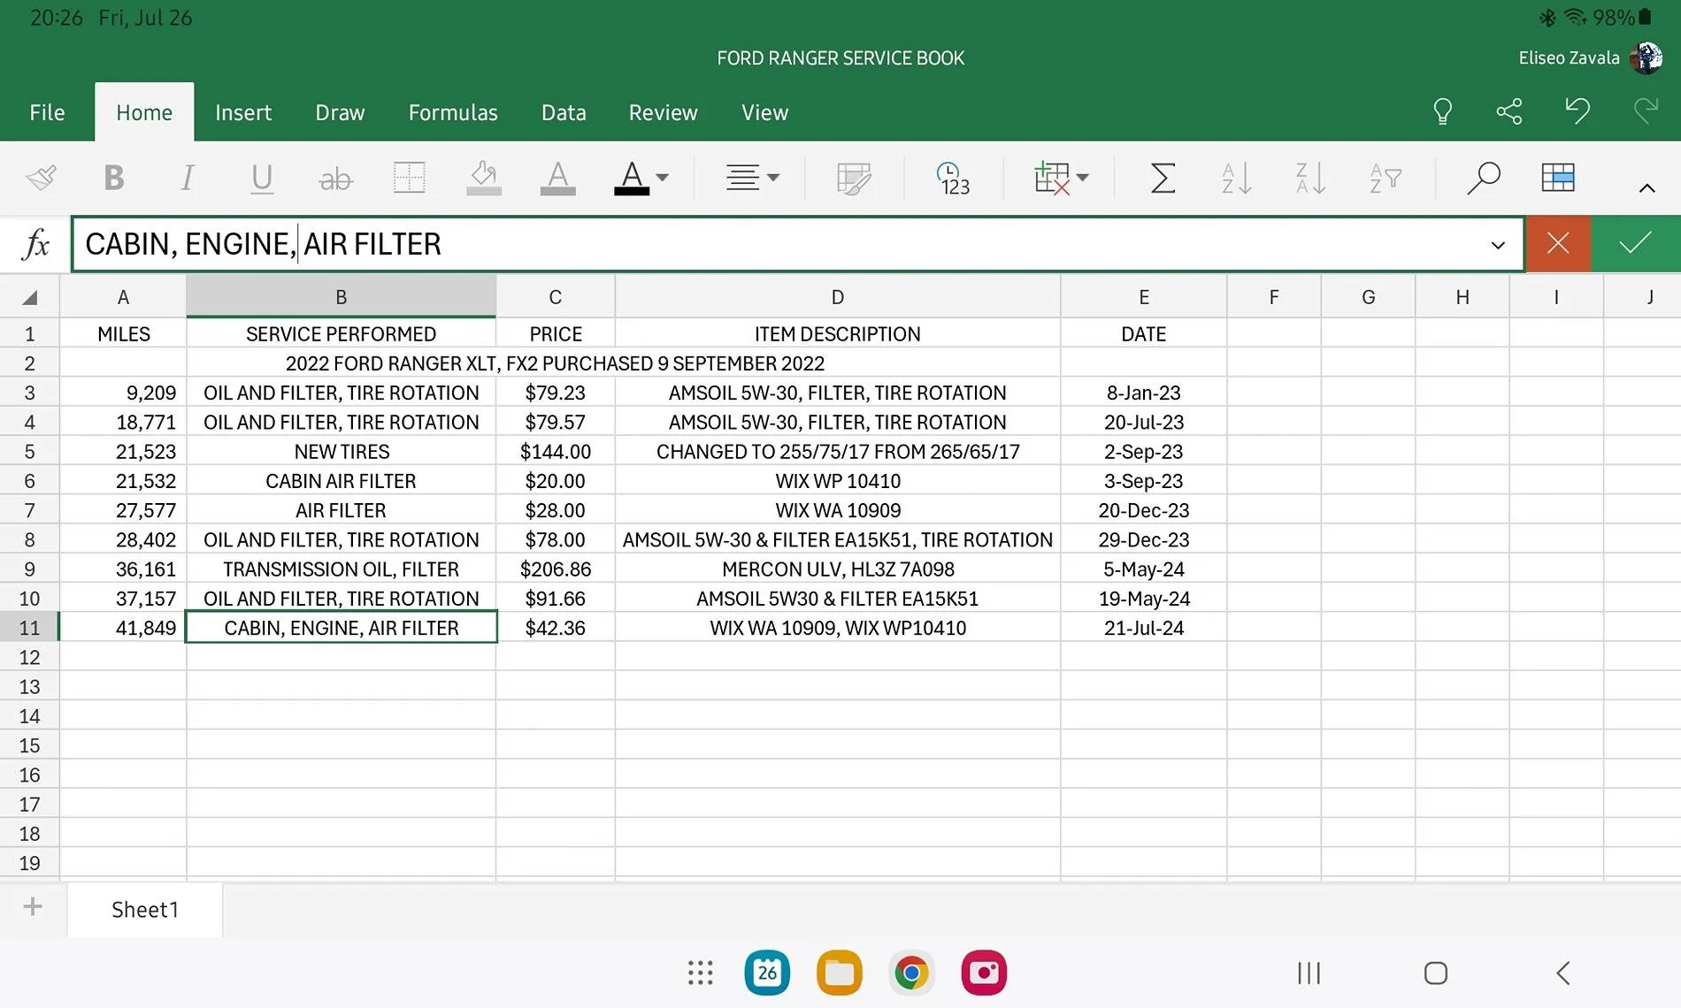Switch to the Home tab
The height and width of the screenshot is (1008, 1681).
pos(144,112)
